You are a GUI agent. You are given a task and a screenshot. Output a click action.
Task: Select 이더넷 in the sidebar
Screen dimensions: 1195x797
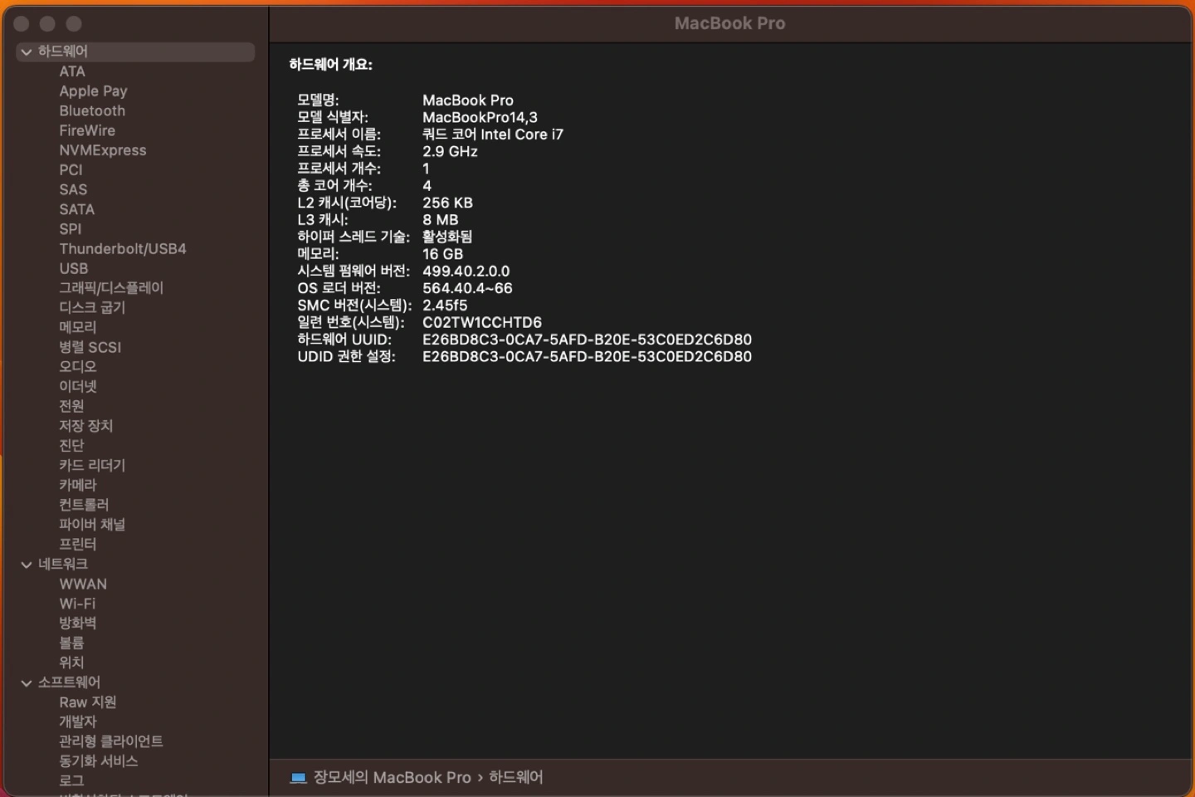pos(78,387)
